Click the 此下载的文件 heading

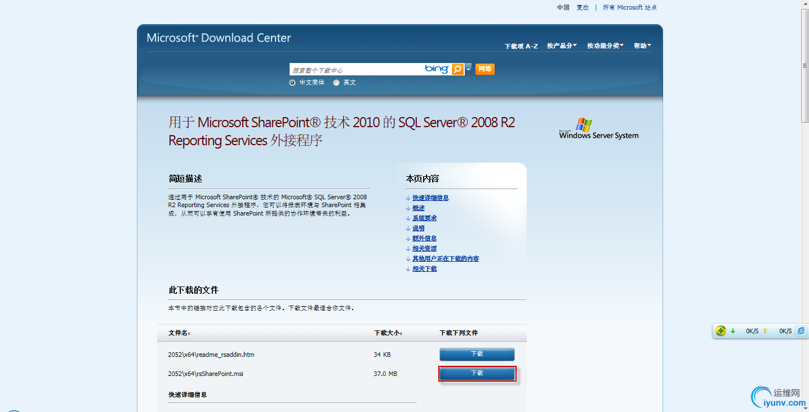click(193, 290)
